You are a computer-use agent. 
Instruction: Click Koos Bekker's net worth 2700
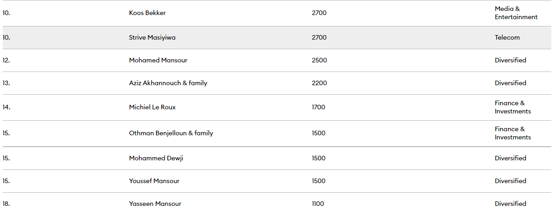[319, 13]
